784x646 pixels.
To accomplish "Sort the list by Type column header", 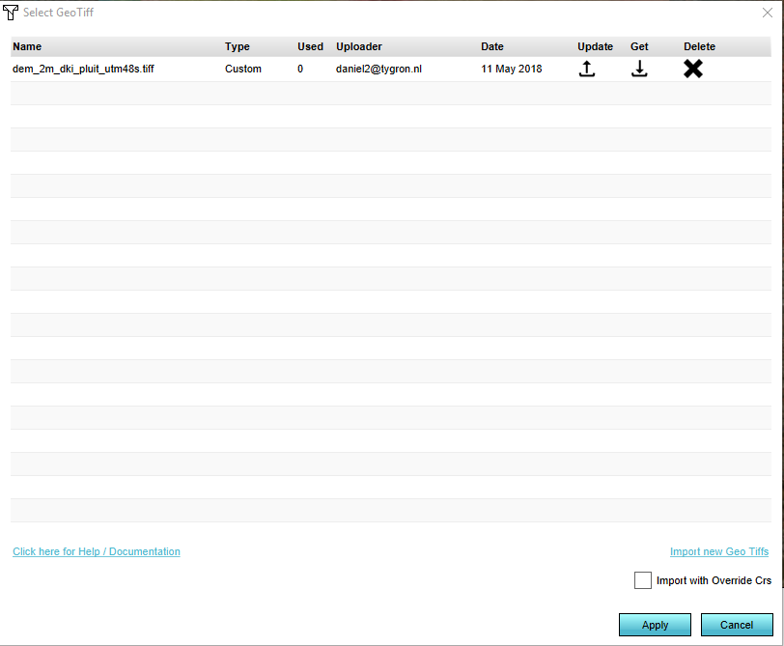I will (x=238, y=46).
